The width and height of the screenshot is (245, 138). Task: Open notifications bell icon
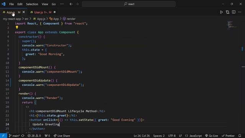tap(240, 136)
